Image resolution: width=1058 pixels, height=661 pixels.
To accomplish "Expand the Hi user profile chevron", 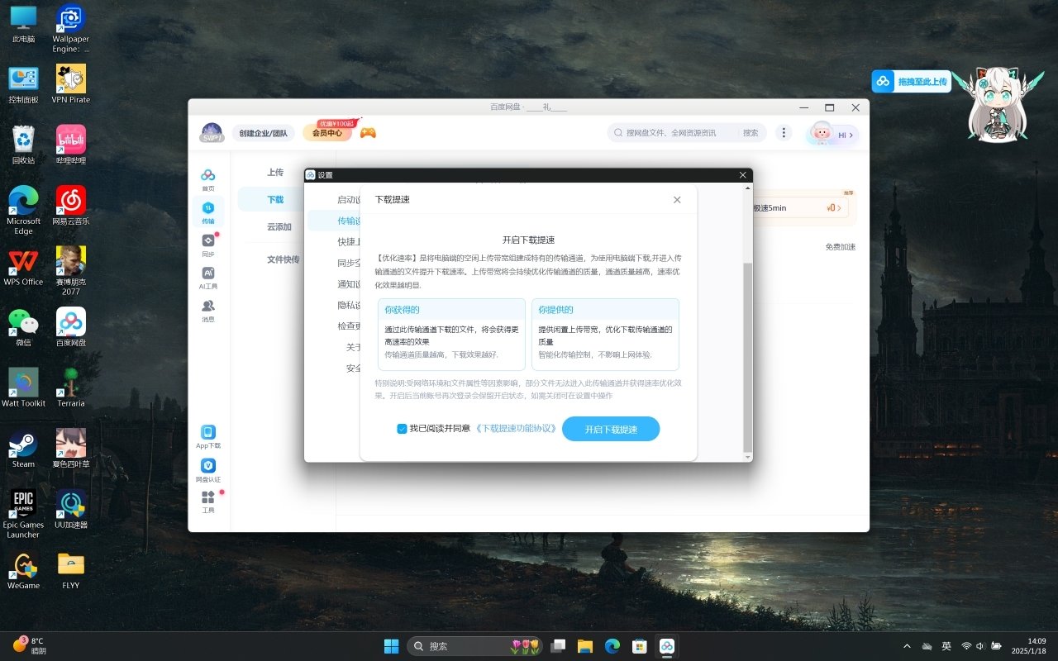I will coord(851,135).
